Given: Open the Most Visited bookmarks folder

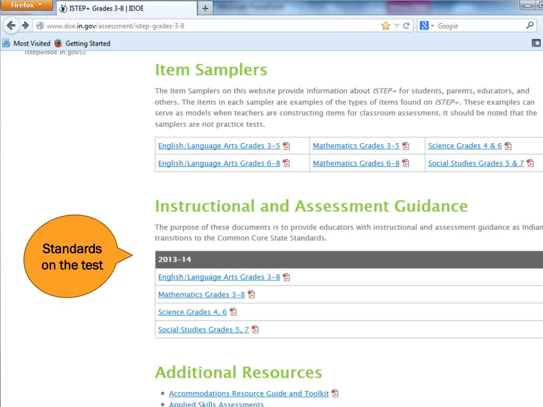Looking at the screenshot, I should coord(27,43).
